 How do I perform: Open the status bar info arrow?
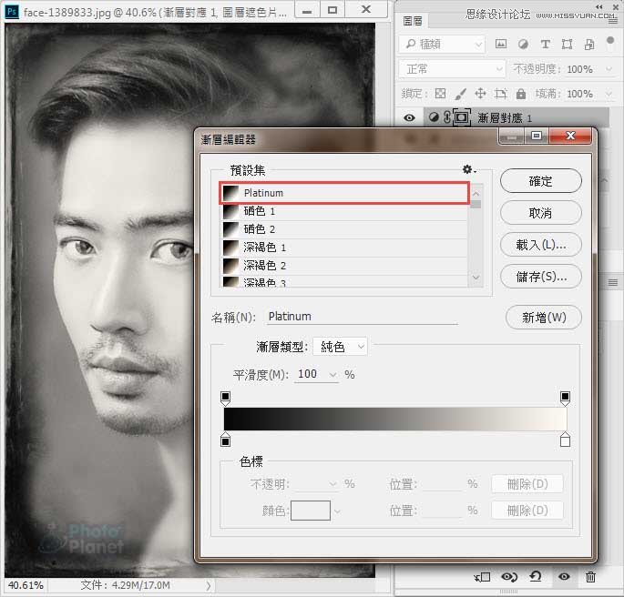point(208,585)
